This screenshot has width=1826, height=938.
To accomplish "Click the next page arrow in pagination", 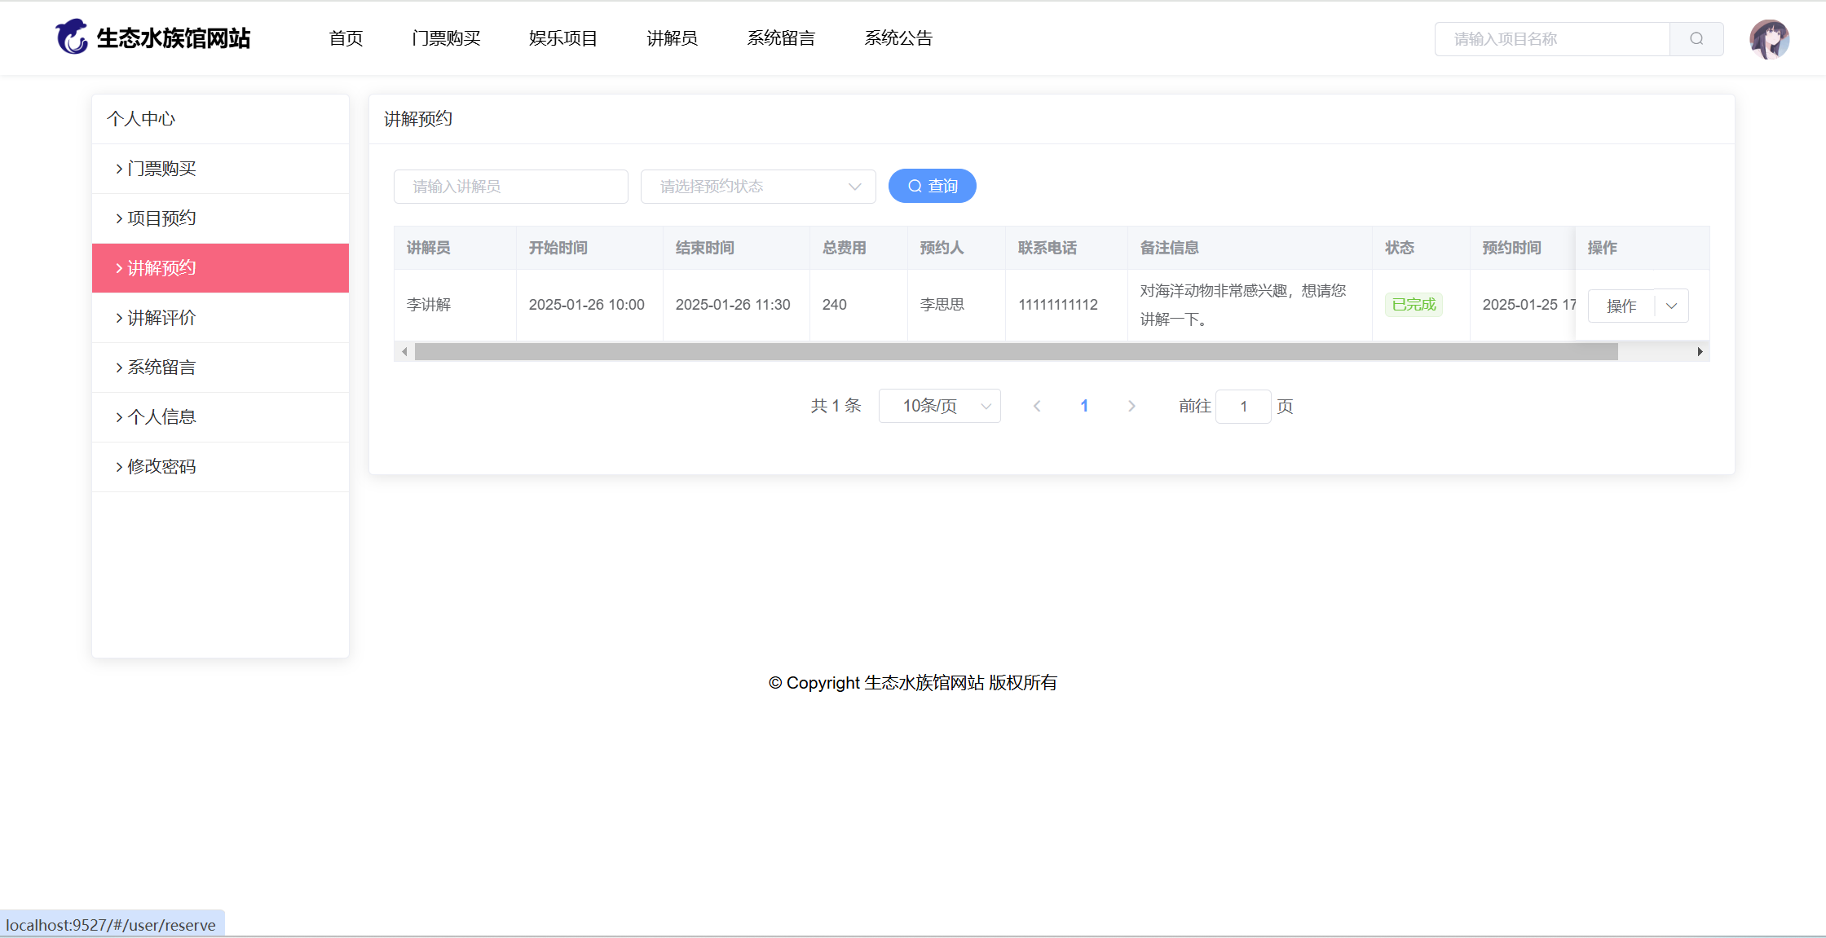I will coord(1131,406).
